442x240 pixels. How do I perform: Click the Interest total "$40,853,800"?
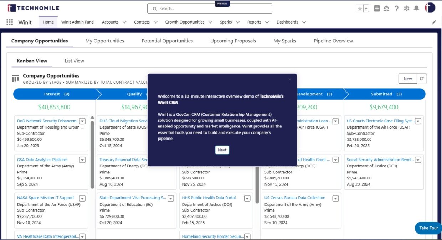(54, 107)
